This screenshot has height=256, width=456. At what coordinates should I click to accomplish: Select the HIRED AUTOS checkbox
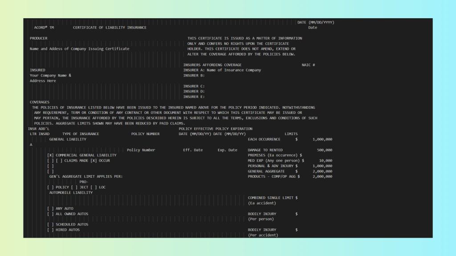pyautogui.click(x=50, y=230)
